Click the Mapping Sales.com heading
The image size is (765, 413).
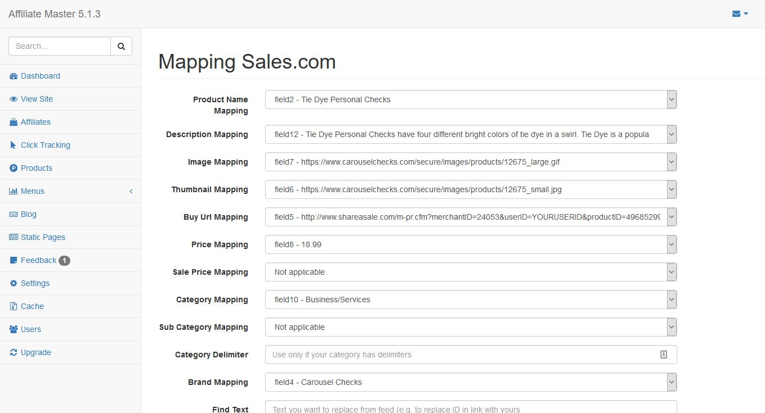247,61
